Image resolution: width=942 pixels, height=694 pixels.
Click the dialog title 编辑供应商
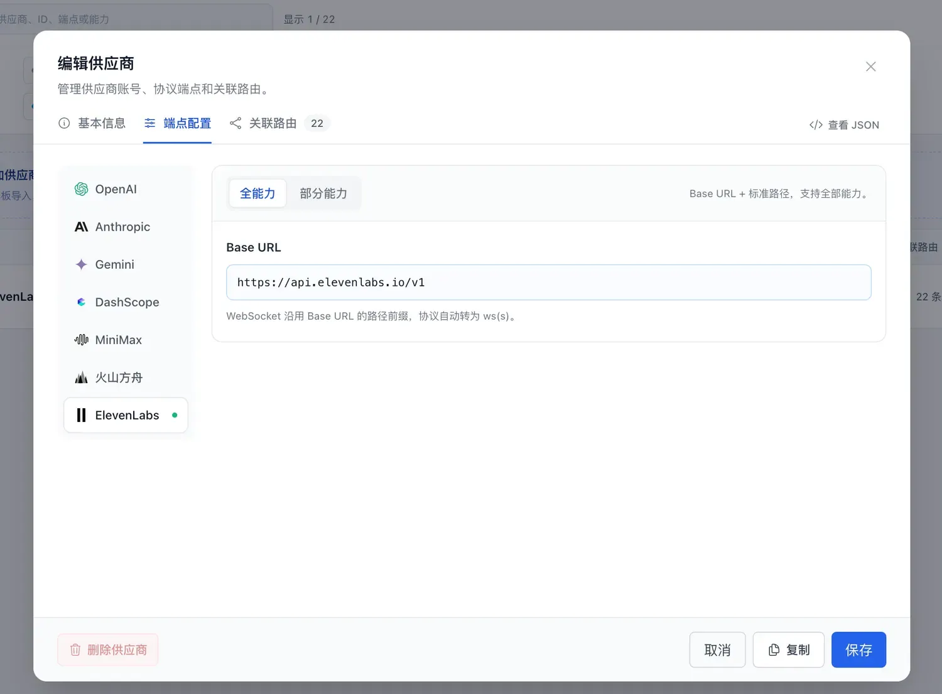point(96,63)
